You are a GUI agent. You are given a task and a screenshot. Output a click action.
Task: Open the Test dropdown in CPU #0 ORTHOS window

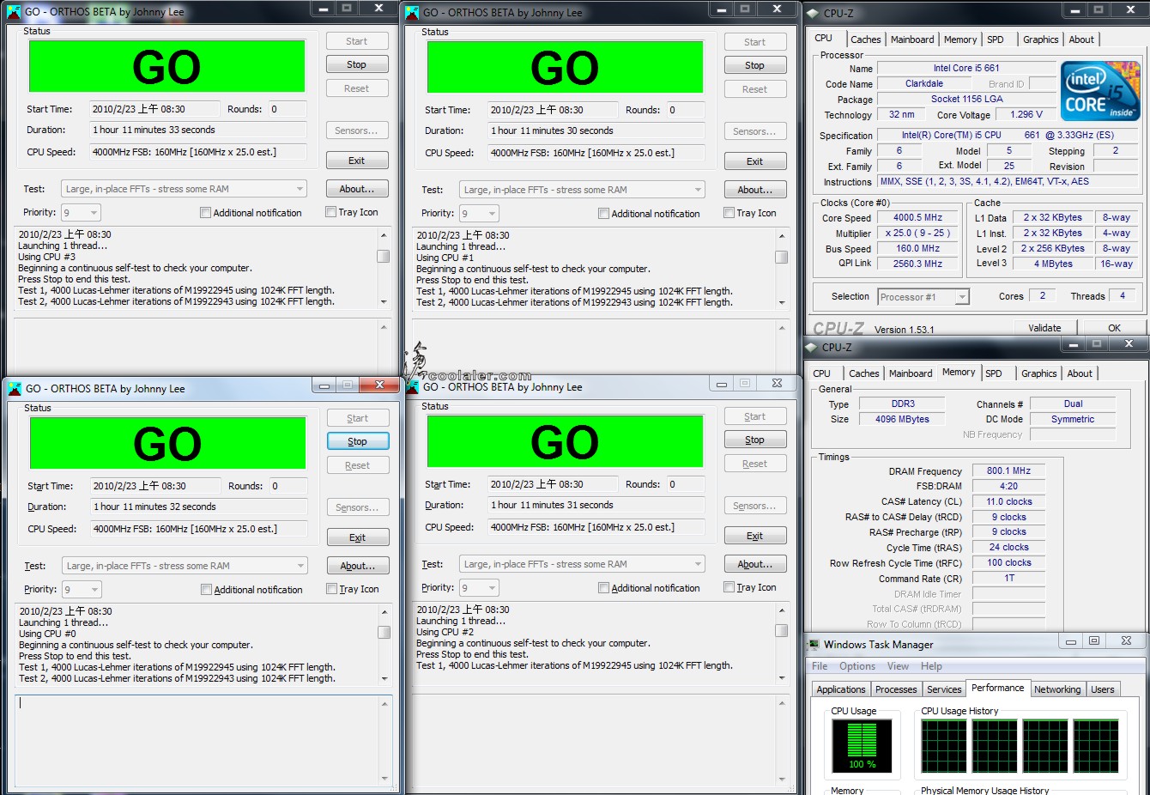coord(185,566)
